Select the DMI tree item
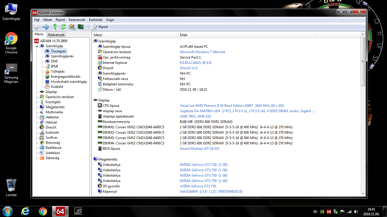387x217 pixels. pyautogui.click(x=54, y=61)
